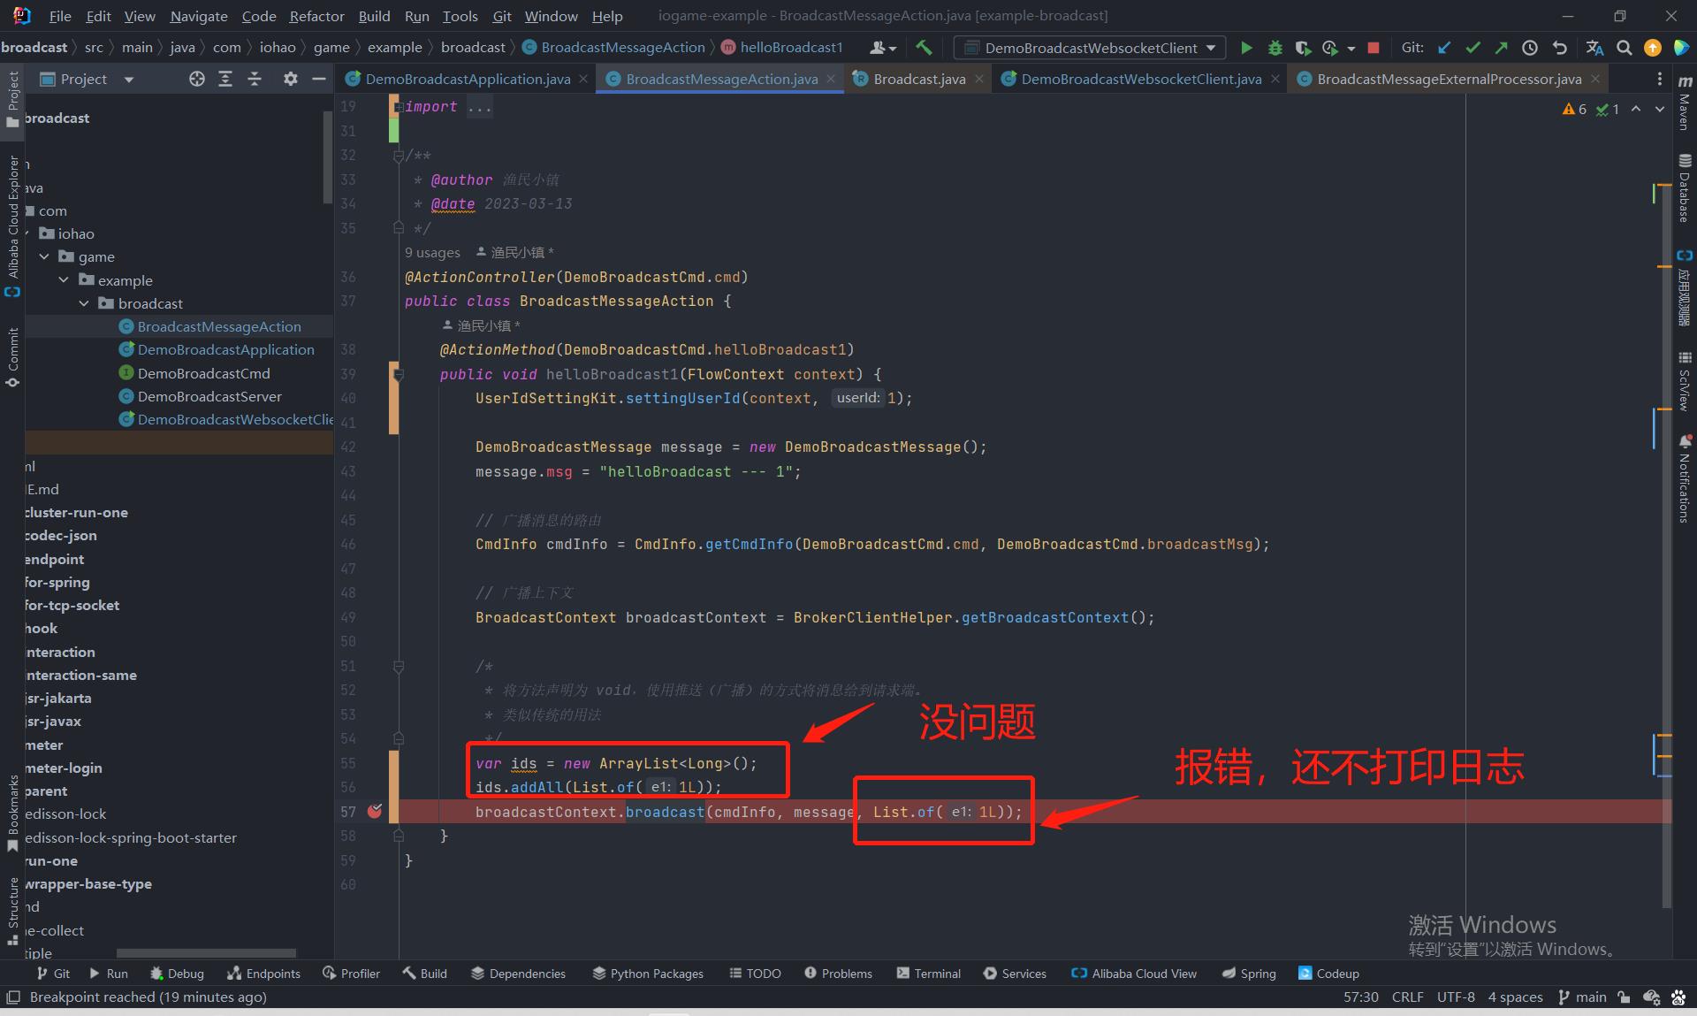The width and height of the screenshot is (1697, 1016).
Task: Toggle the Maven tool window
Action: [1685, 103]
